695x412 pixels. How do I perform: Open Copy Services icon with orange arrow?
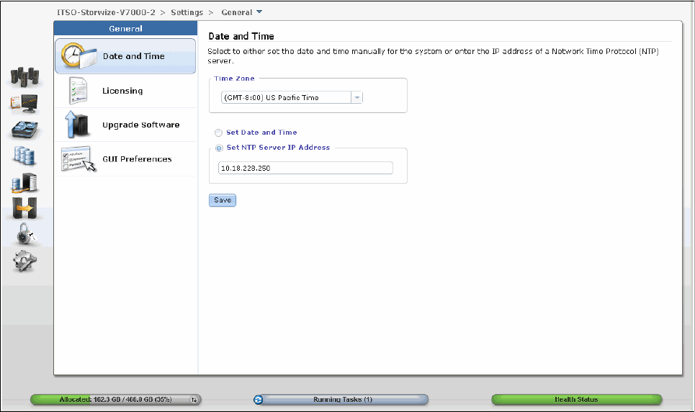point(24,208)
